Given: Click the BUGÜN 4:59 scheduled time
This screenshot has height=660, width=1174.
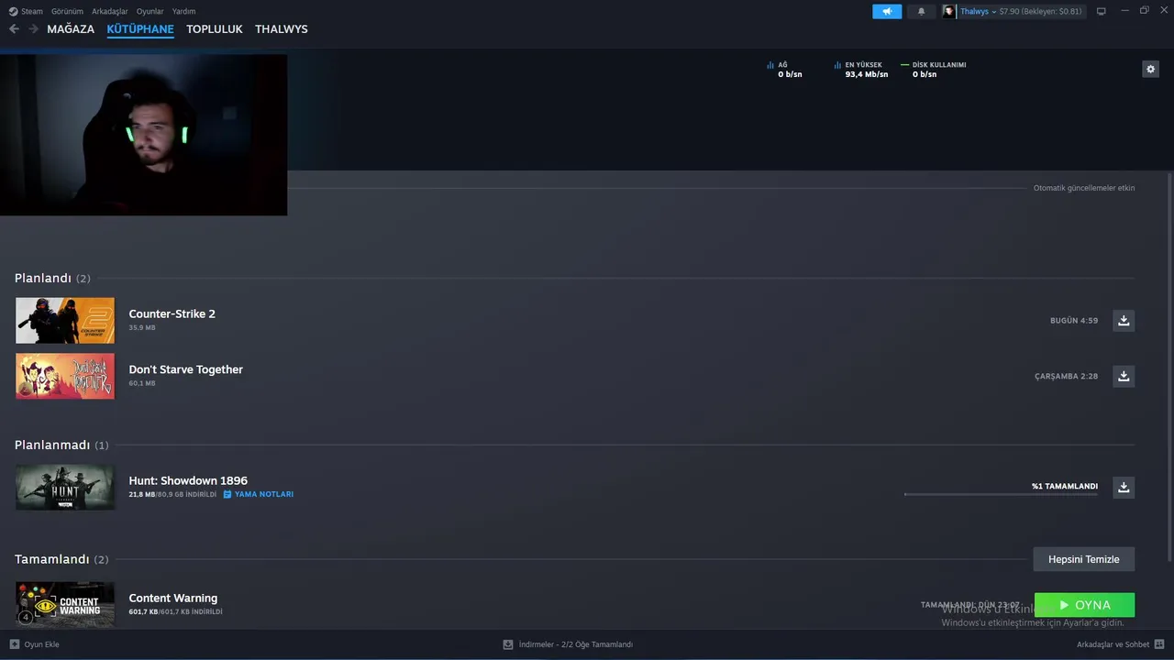Looking at the screenshot, I should 1074,321.
